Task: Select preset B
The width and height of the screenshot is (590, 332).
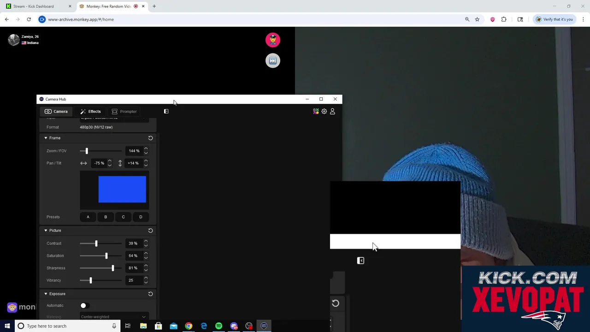Action: point(106,217)
